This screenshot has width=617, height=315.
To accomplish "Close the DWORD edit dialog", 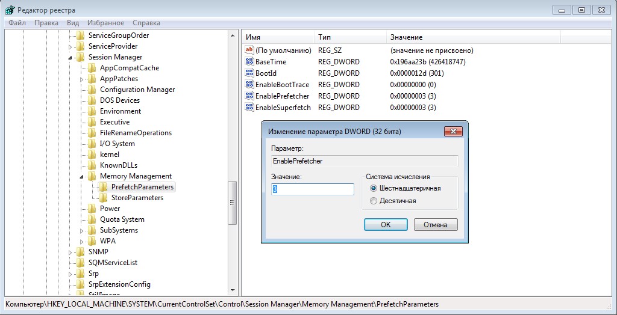I will pyautogui.click(x=453, y=131).
